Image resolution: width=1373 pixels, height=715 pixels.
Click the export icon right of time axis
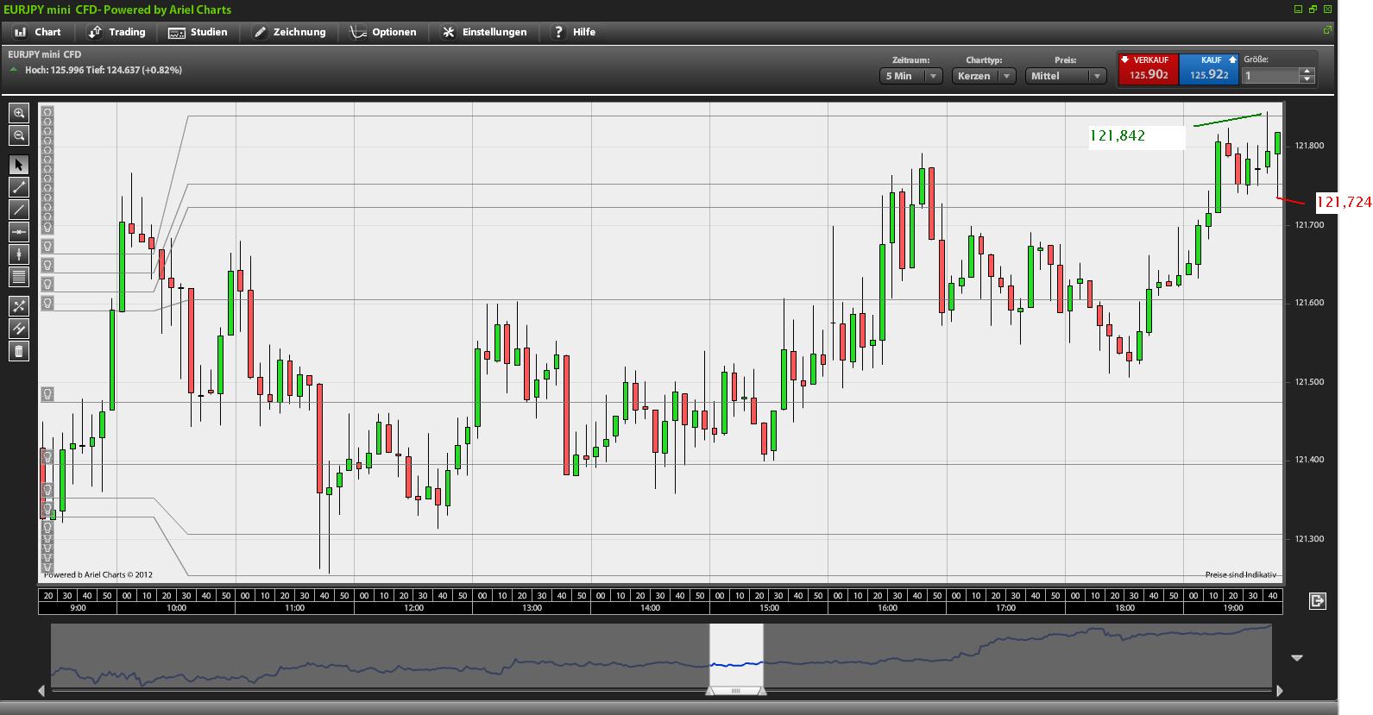click(x=1317, y=601)
